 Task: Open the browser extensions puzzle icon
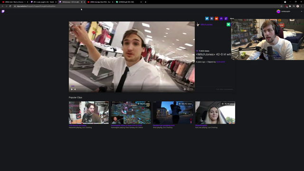[290, 6]
